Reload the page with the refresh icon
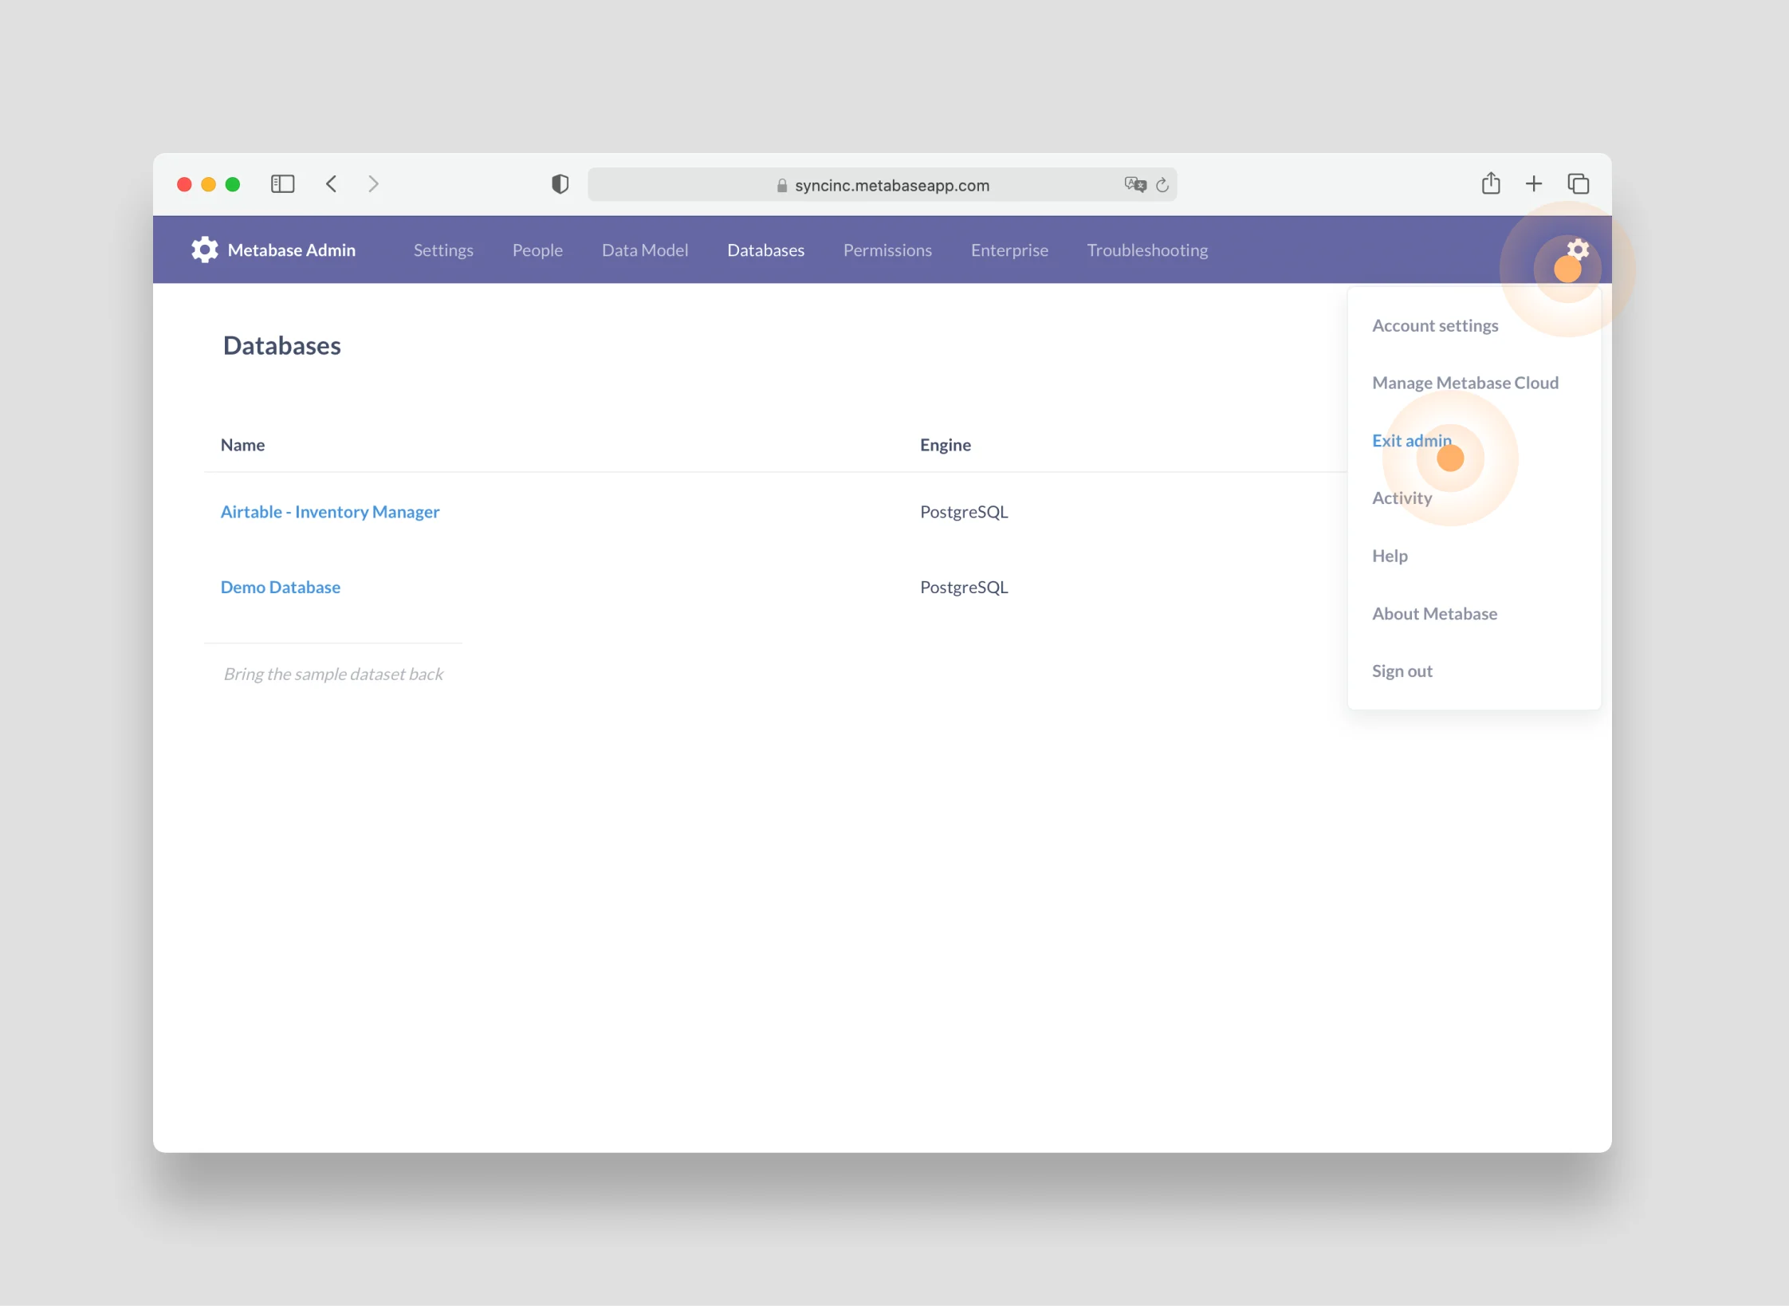Image resolution: width=1789 pixels, height=1306 pixels. click(1162, 185)
